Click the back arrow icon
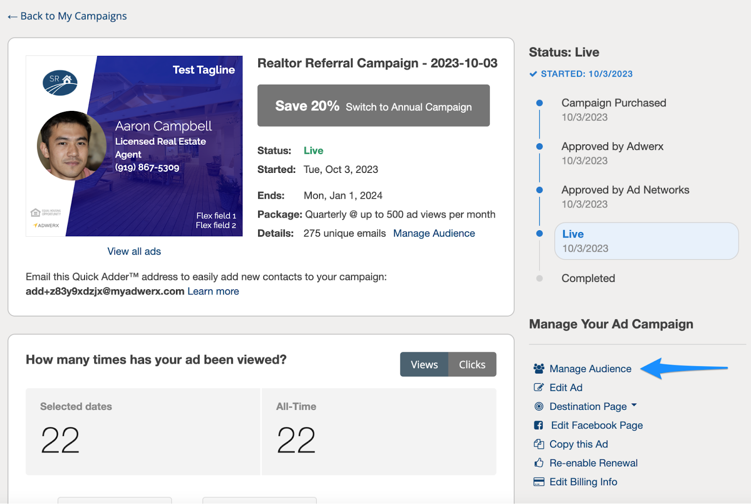Screen dimensions: 751x504 (x=13, y=17)
